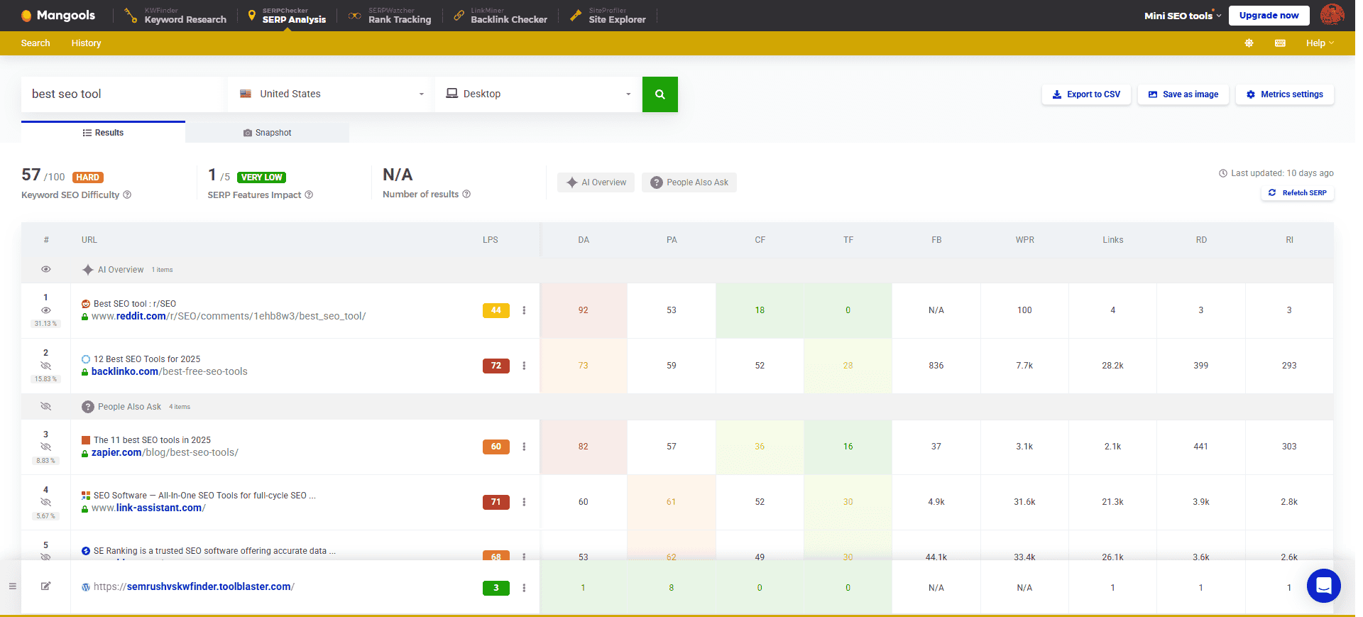Screen dimensions: 1363x617
Task: Open Desktop device dropdown
Action: click(x=538, y=94)
